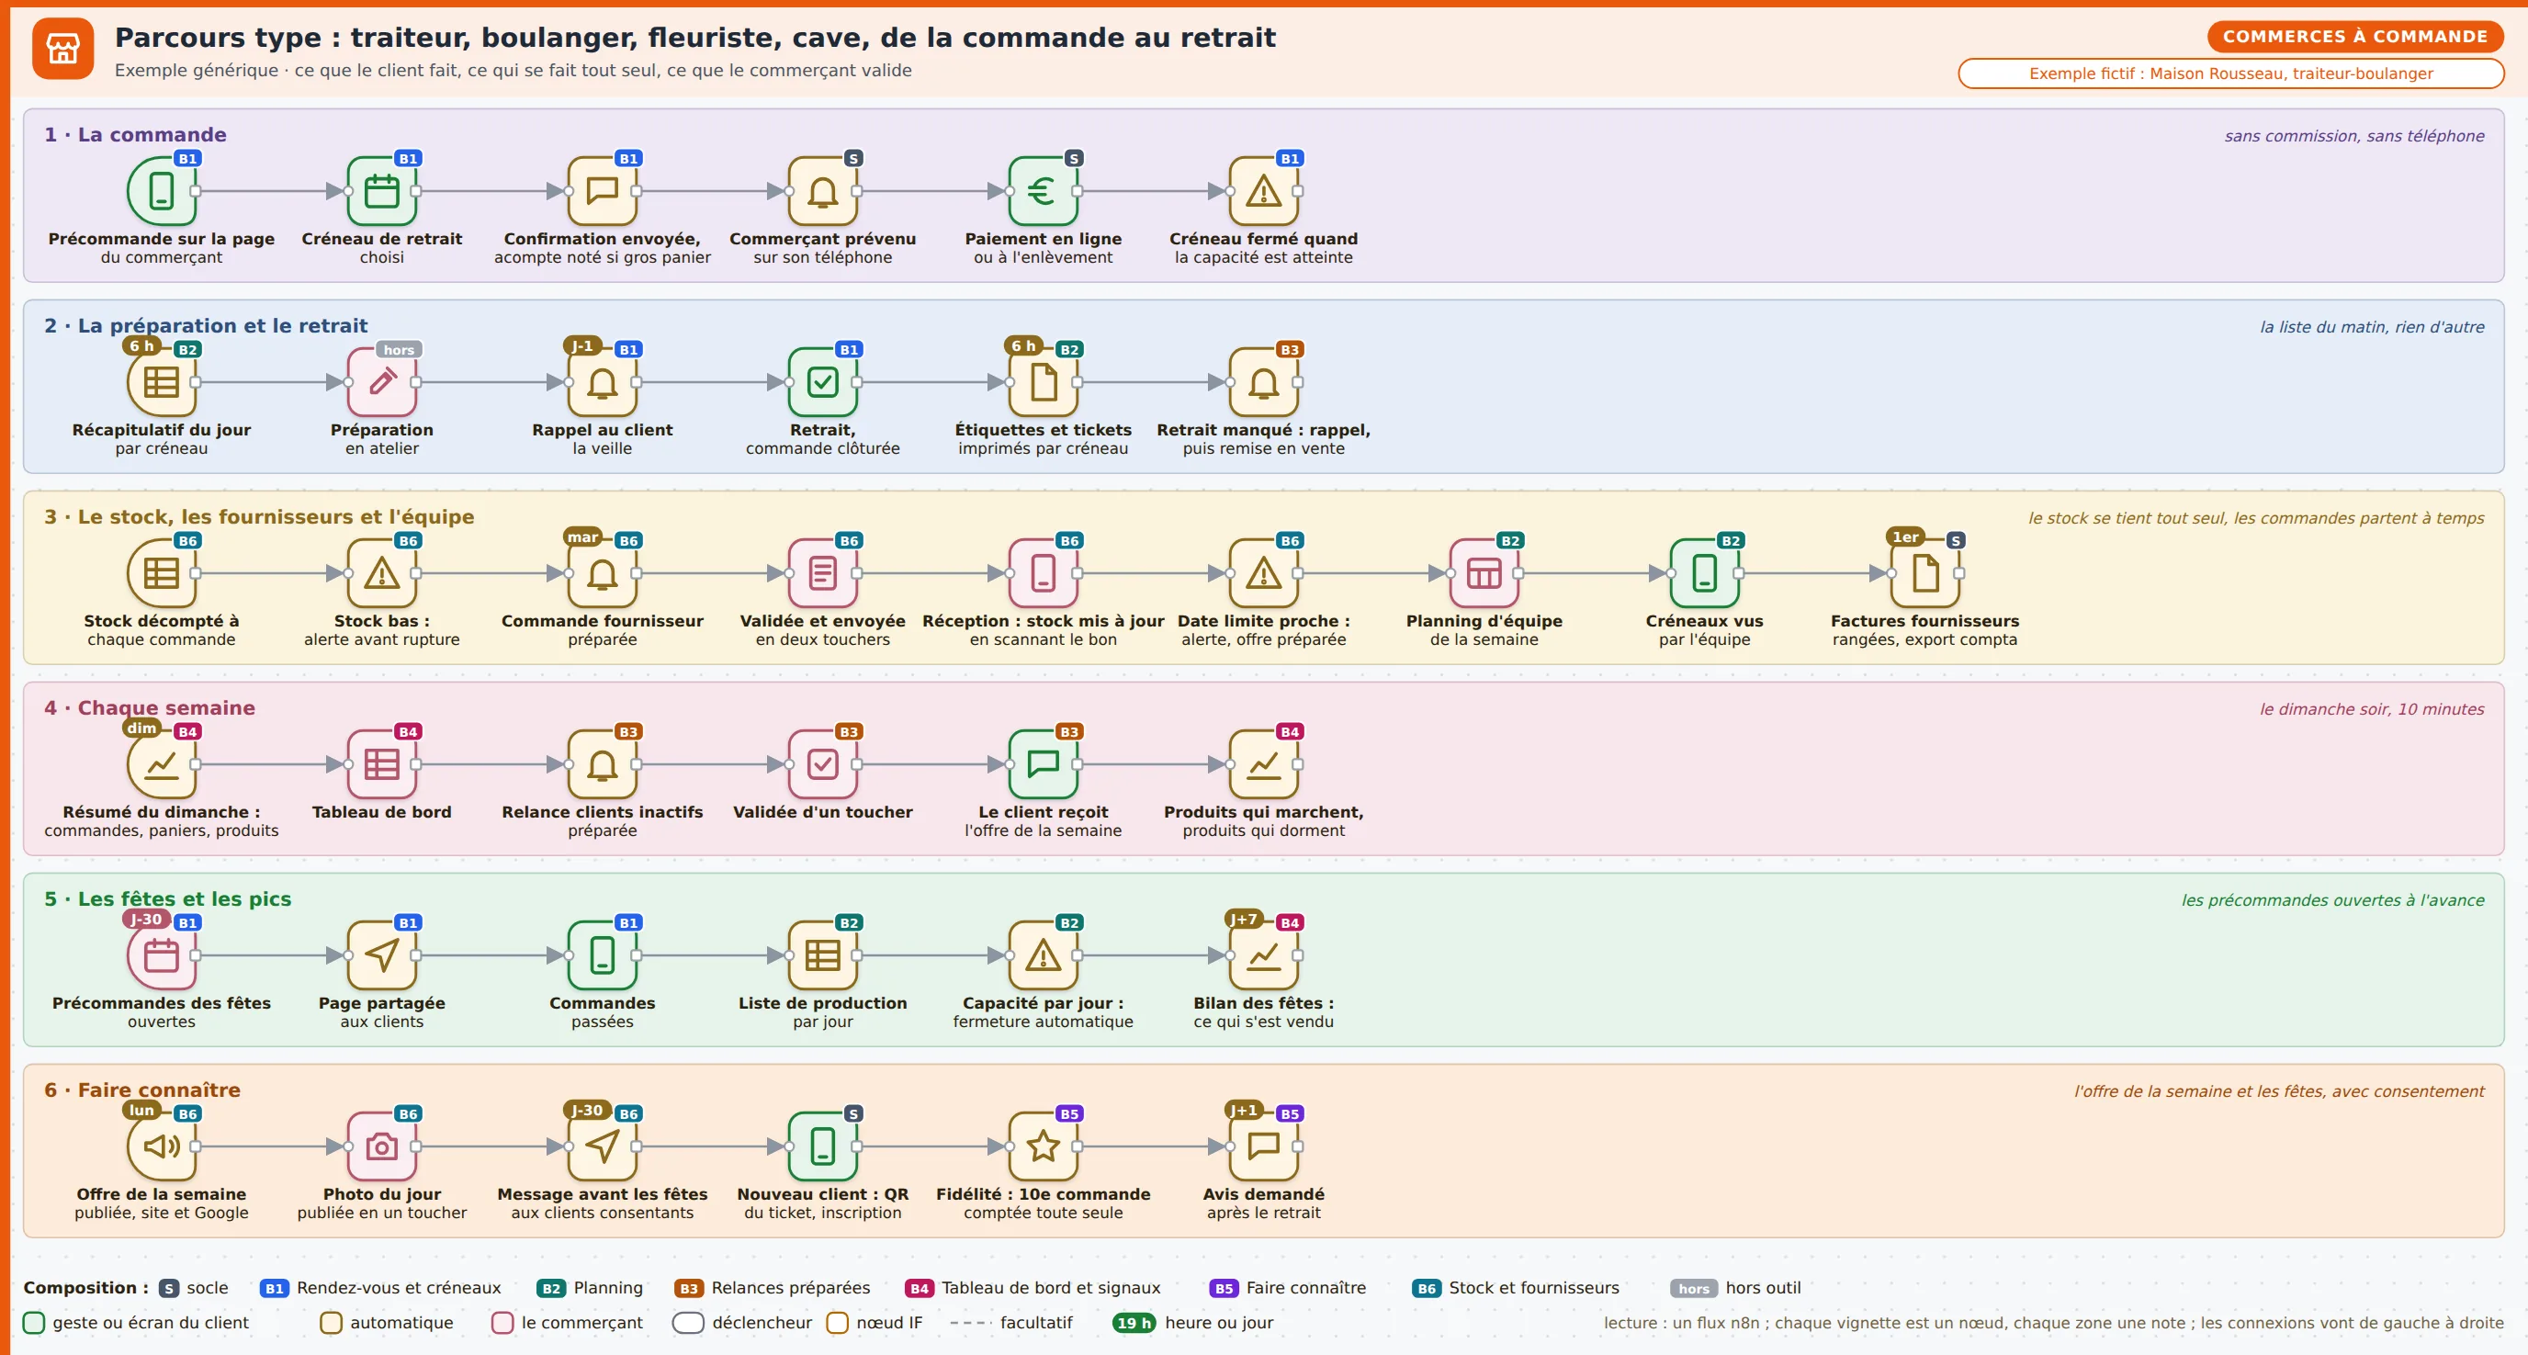Open the 'Page partagée' paper-plane node
2528x1355 pixels.
(x=382, y=954)
